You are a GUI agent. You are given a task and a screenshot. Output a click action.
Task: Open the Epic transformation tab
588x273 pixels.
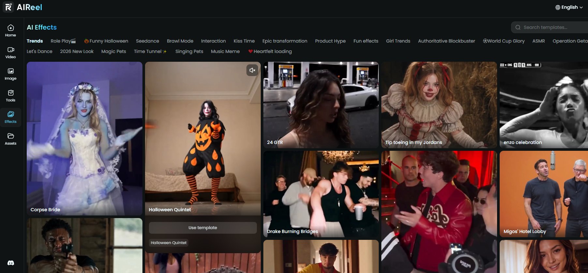(285, 41)
